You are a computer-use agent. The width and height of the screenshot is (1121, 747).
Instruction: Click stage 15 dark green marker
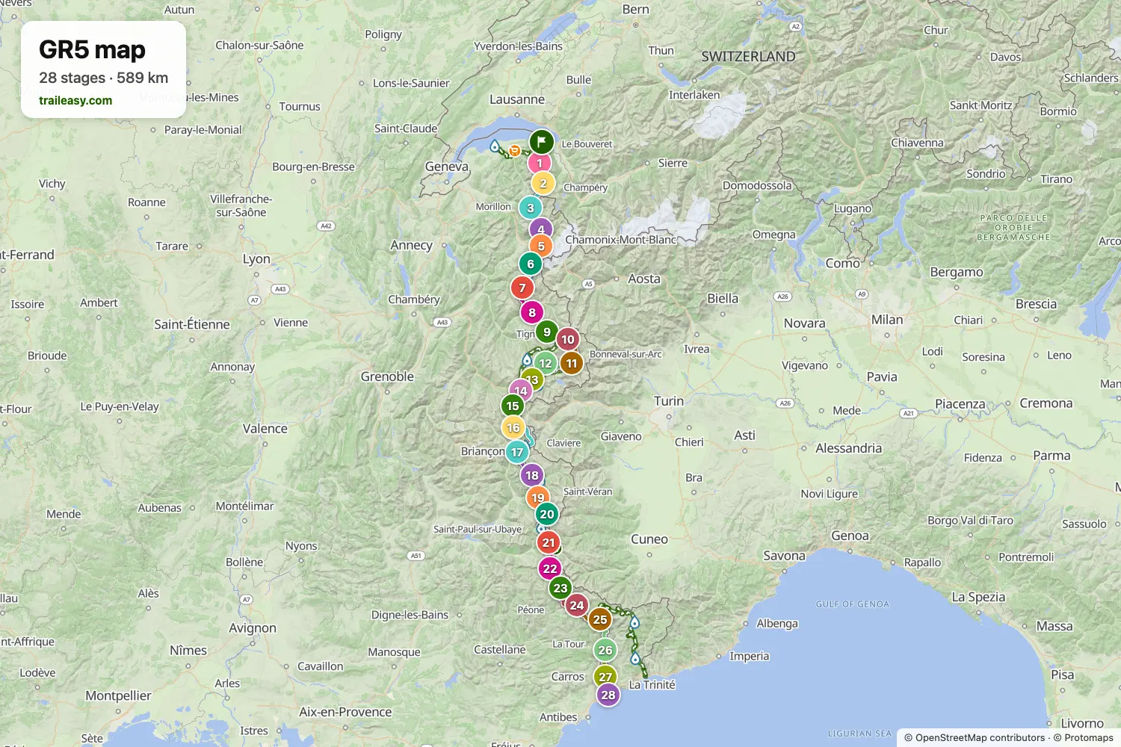pos(513,406)
